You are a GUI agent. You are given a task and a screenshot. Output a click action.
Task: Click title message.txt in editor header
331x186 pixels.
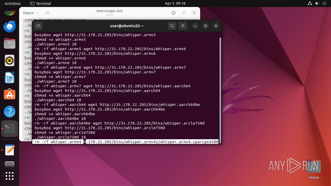110,11
